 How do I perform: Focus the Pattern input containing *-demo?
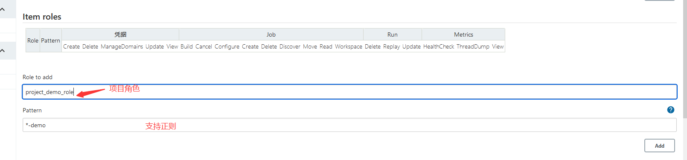pyautogui.click(x=349, y=125)
